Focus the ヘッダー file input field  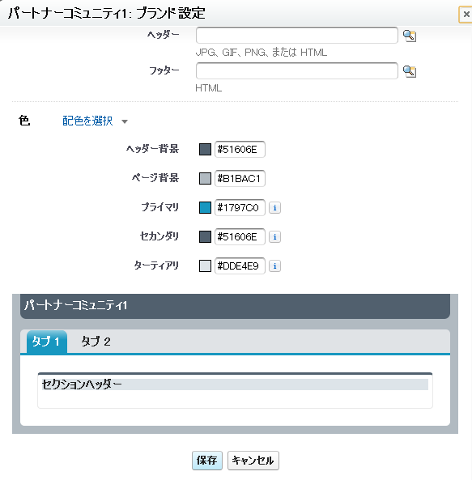(297, 35)
